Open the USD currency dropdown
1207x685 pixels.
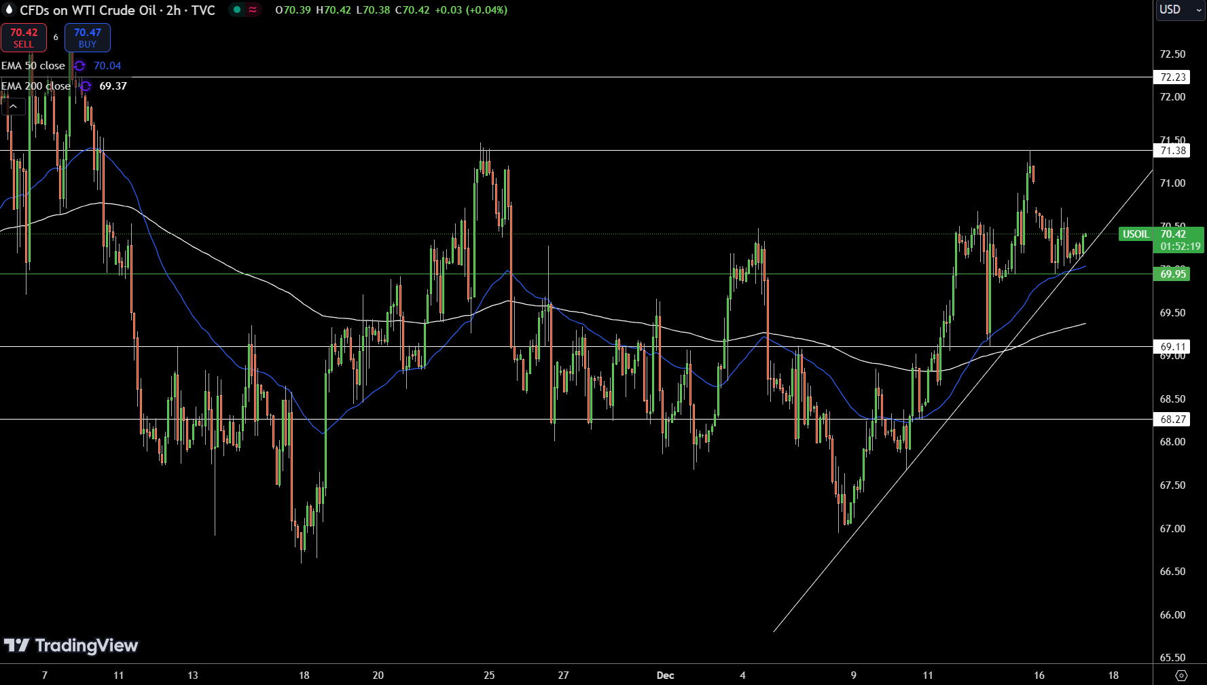point(1181,10)
